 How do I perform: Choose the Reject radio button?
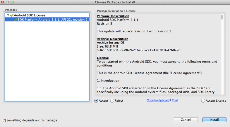pos(112,101)
